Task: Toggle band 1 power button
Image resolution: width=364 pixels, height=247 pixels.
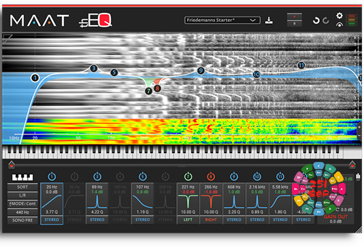Action: [52, 177]
